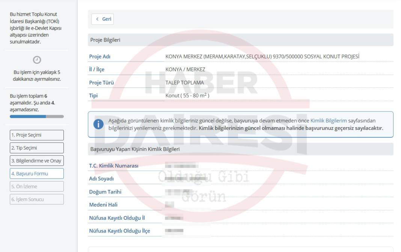Screen dimensions: 401x252
Task: Click the masked Doğum Tarihi value
Action: [x=176, y=192]
